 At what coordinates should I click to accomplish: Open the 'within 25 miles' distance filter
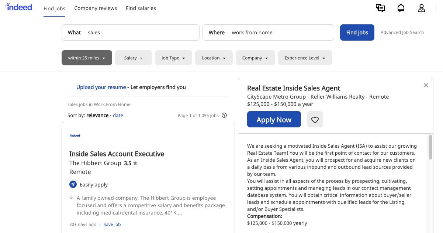[x=87, y=58]
